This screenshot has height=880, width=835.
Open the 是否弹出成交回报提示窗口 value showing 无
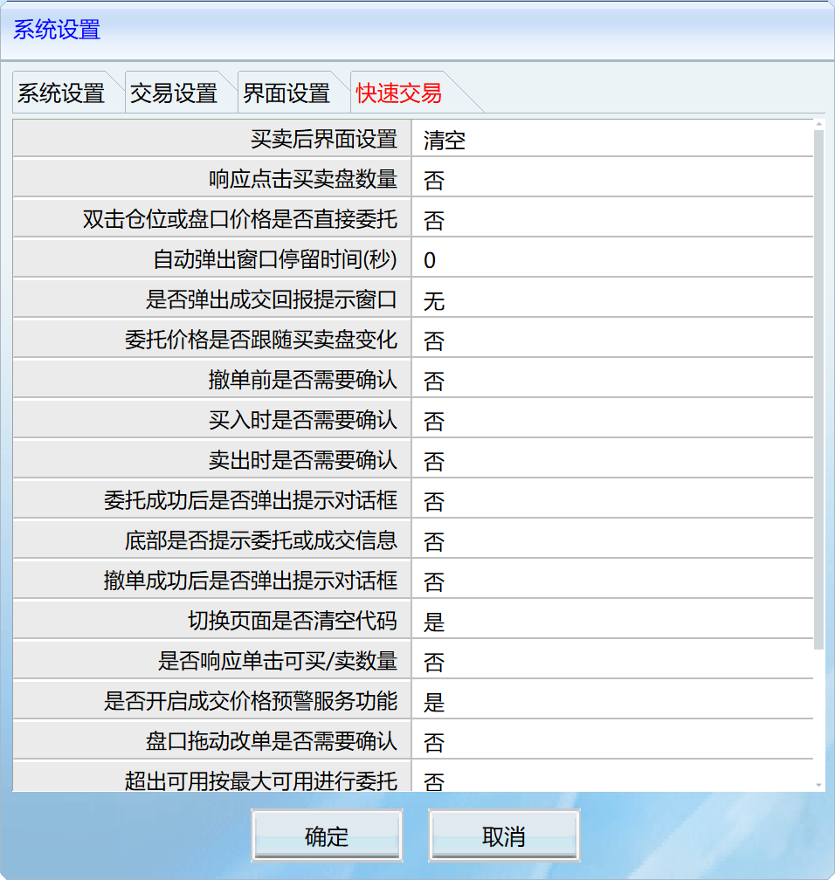coord(611,300)
